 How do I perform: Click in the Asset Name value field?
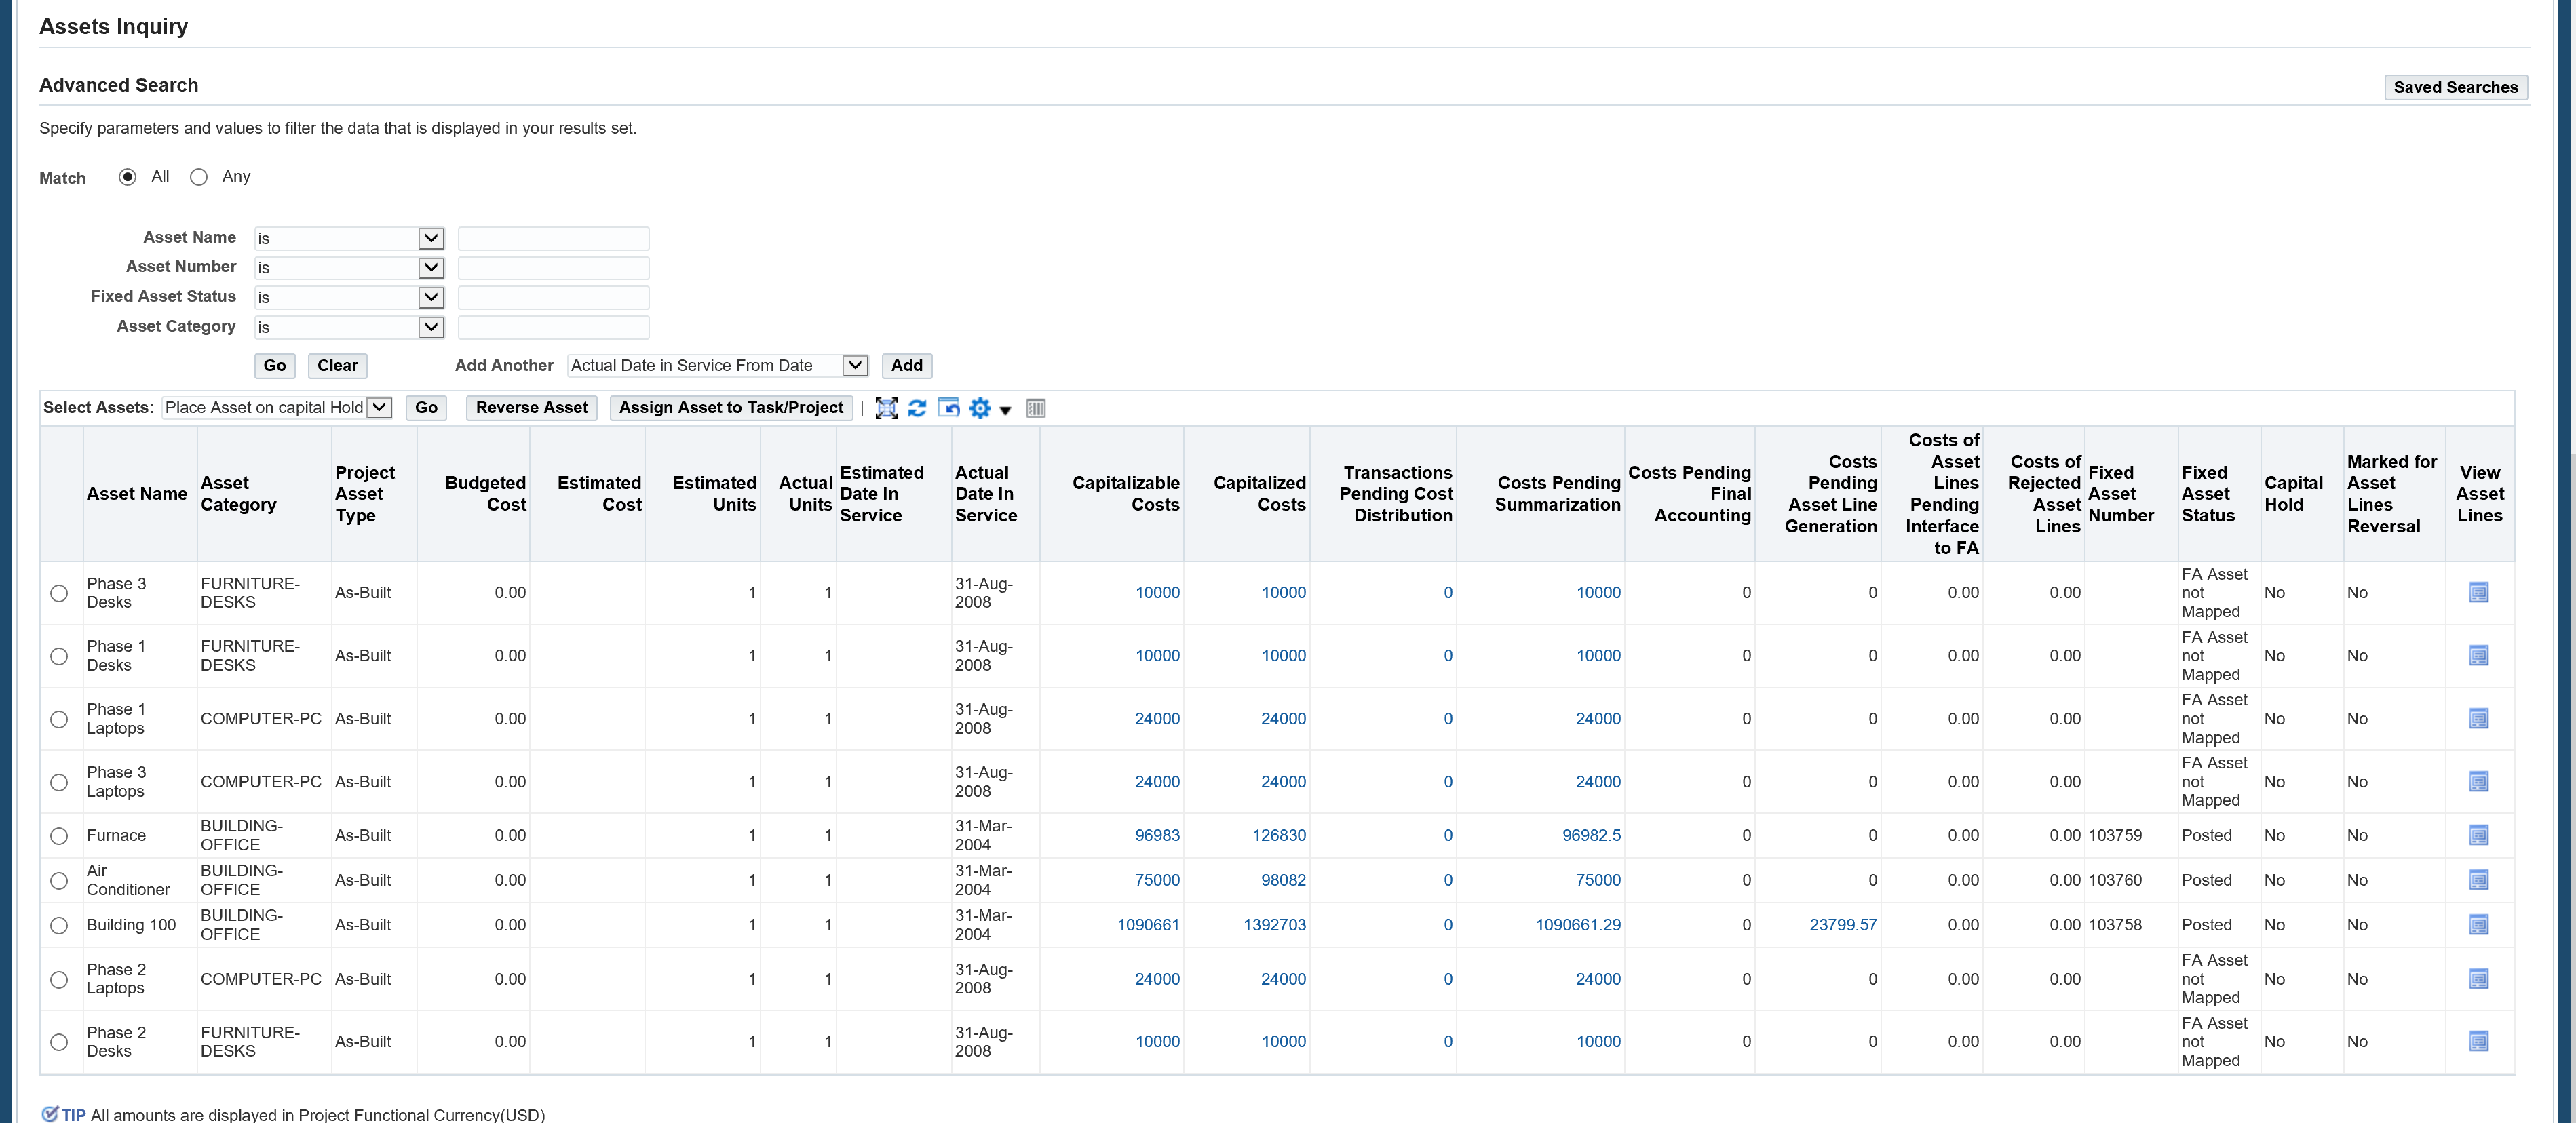click(x=553, y=238)
